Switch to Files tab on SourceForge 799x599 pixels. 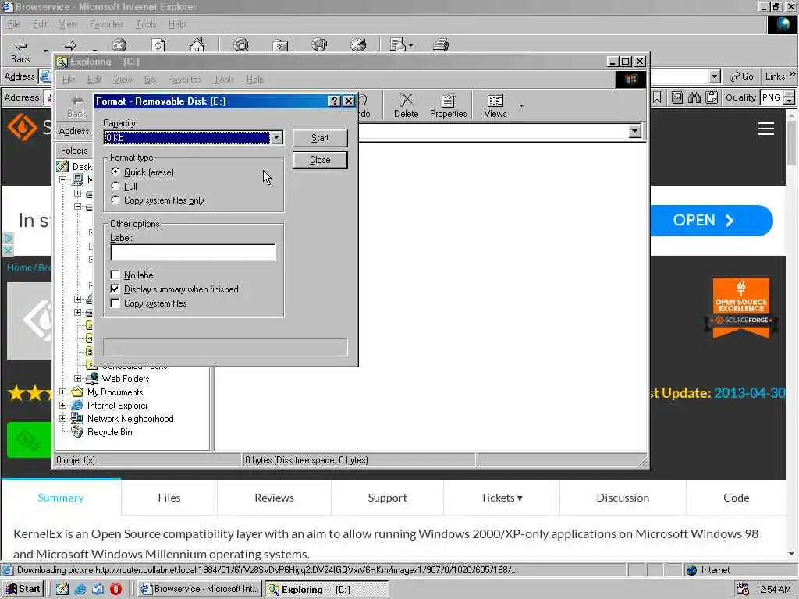(169, 498)
